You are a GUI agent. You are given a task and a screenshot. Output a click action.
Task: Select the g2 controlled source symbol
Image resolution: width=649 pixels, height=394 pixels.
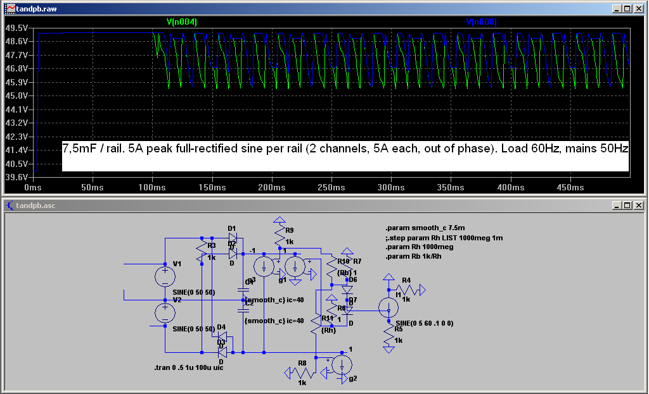[x=342, y=365]
